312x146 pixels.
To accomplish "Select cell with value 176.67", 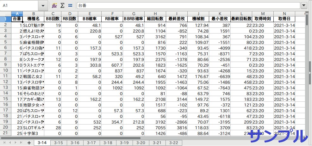I will (198, 76).
